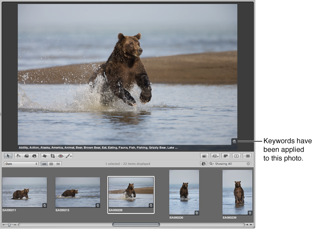Expand the search field filter menu

tap(212, 164)
